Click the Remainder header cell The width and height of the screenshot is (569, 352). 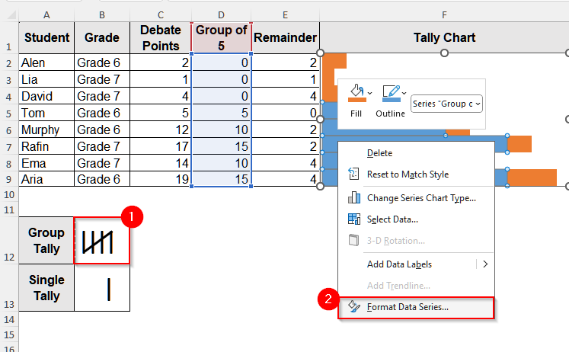[285, 38]
